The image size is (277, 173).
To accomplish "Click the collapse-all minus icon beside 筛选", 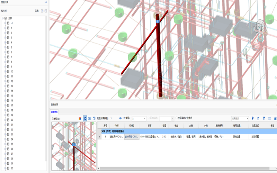I will pyautogui.click(x=46, y=11).
